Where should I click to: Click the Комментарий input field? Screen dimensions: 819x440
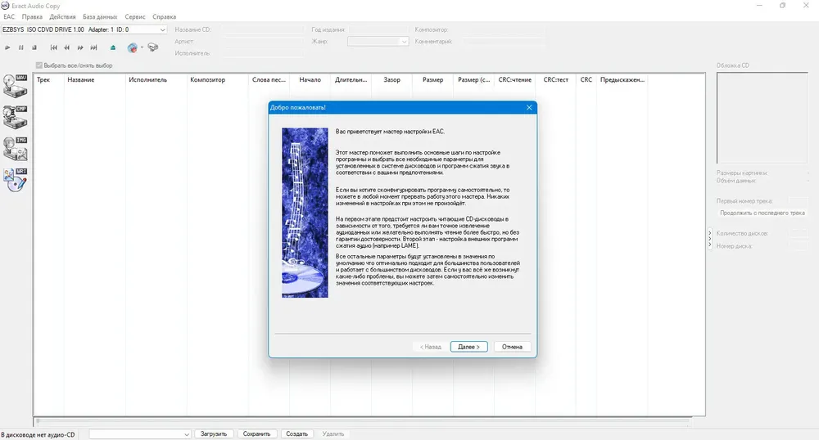503,41
